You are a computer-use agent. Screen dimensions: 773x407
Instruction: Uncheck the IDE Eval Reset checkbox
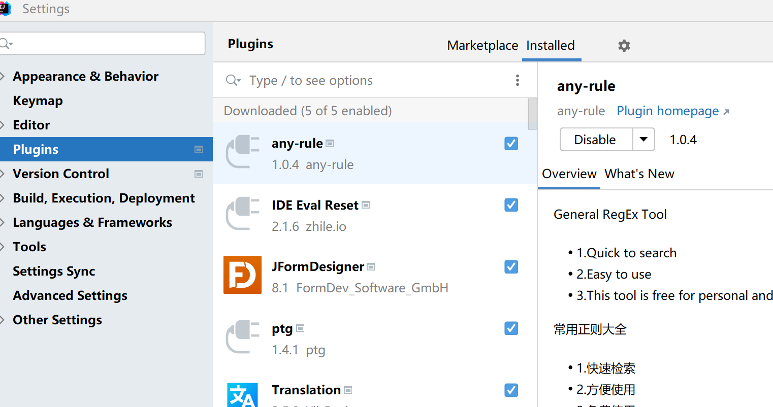[x=511, y=205]
